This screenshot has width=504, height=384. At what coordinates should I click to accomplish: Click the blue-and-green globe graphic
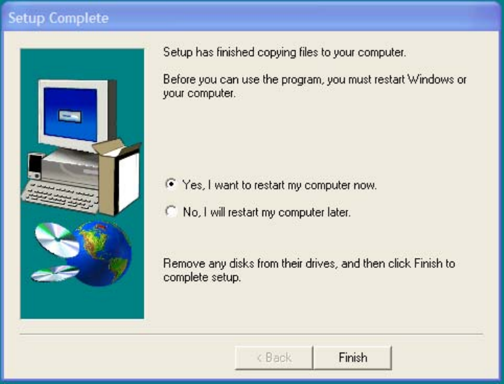click(100, 253)
